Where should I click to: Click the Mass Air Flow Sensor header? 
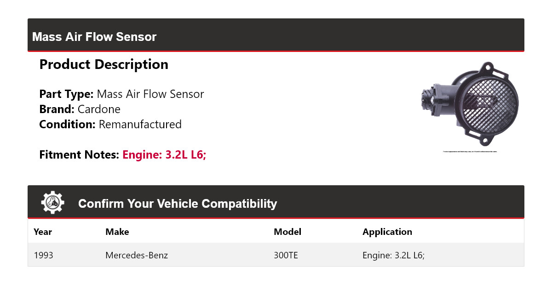click(94, 37)
